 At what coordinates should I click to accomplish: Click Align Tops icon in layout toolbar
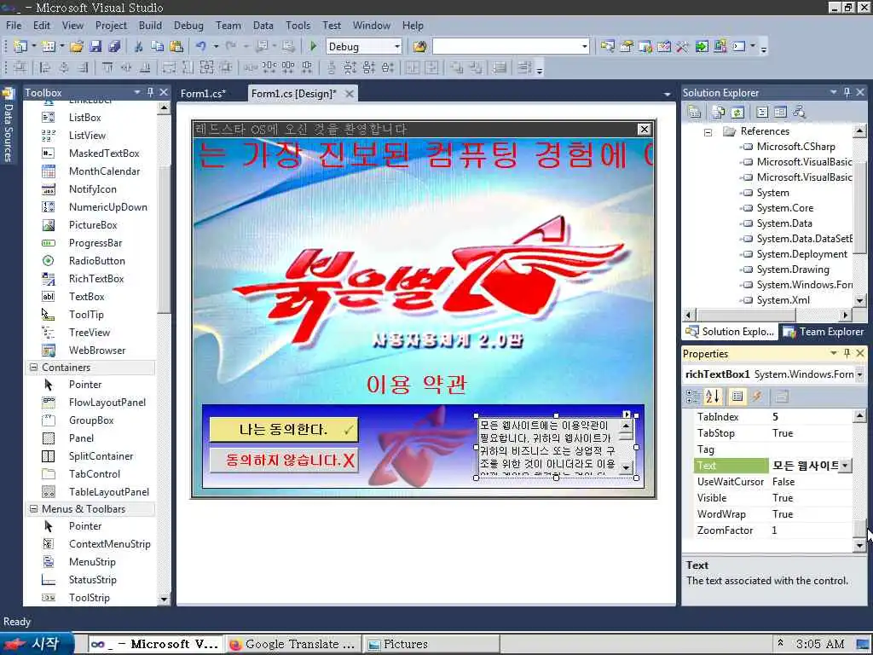pos(107,68)
